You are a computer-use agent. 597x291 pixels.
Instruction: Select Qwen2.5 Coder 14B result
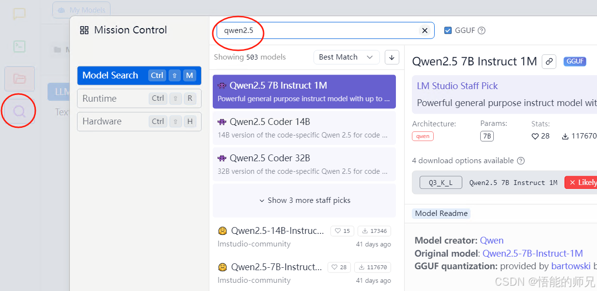coord(304,128)
